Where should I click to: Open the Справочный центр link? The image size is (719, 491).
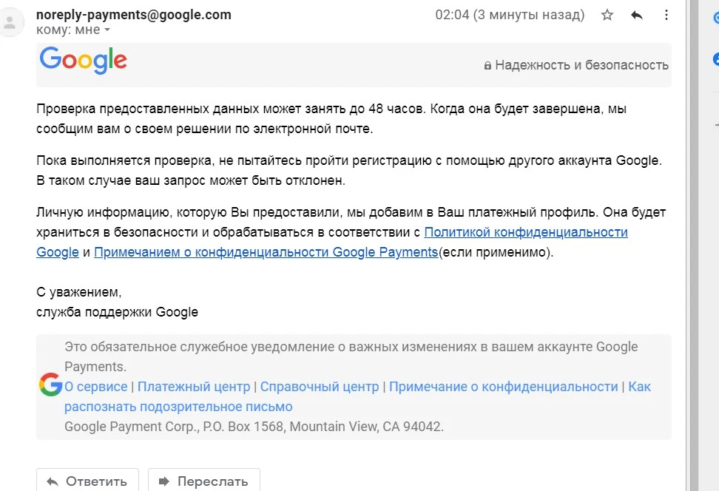click(x=320, y=387)
